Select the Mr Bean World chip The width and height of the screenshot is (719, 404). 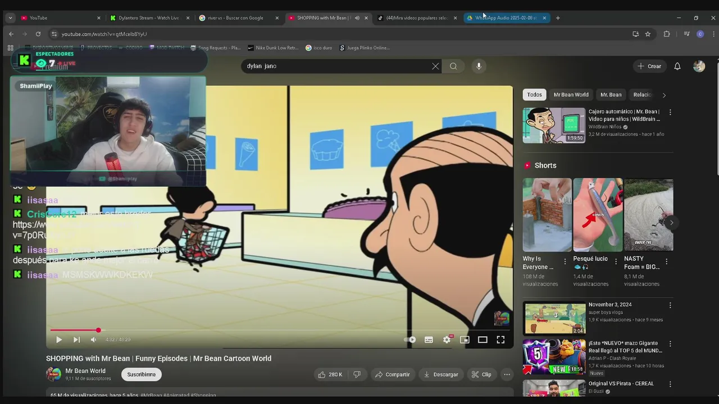pos(571,95)
